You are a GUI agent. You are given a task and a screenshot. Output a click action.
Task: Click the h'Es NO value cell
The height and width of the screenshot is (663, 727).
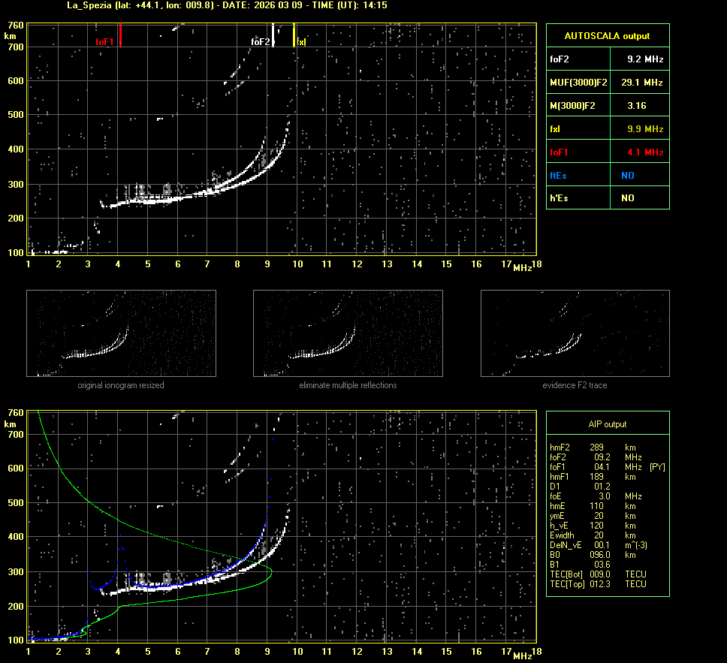coord(627,198)
